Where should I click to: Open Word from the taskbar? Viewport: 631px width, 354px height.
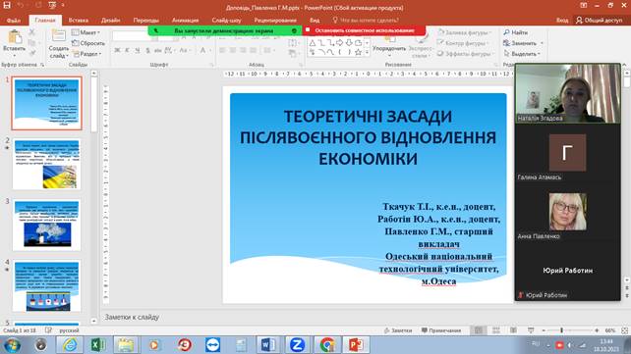point(268,344)
